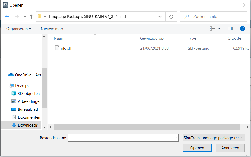Viewport: 251px width, 157px height.
Task: Open Help with the question mark icon
Action: click(x=242, y=29)
